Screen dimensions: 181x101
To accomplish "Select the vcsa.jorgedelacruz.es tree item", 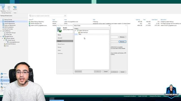I will 14,42.
